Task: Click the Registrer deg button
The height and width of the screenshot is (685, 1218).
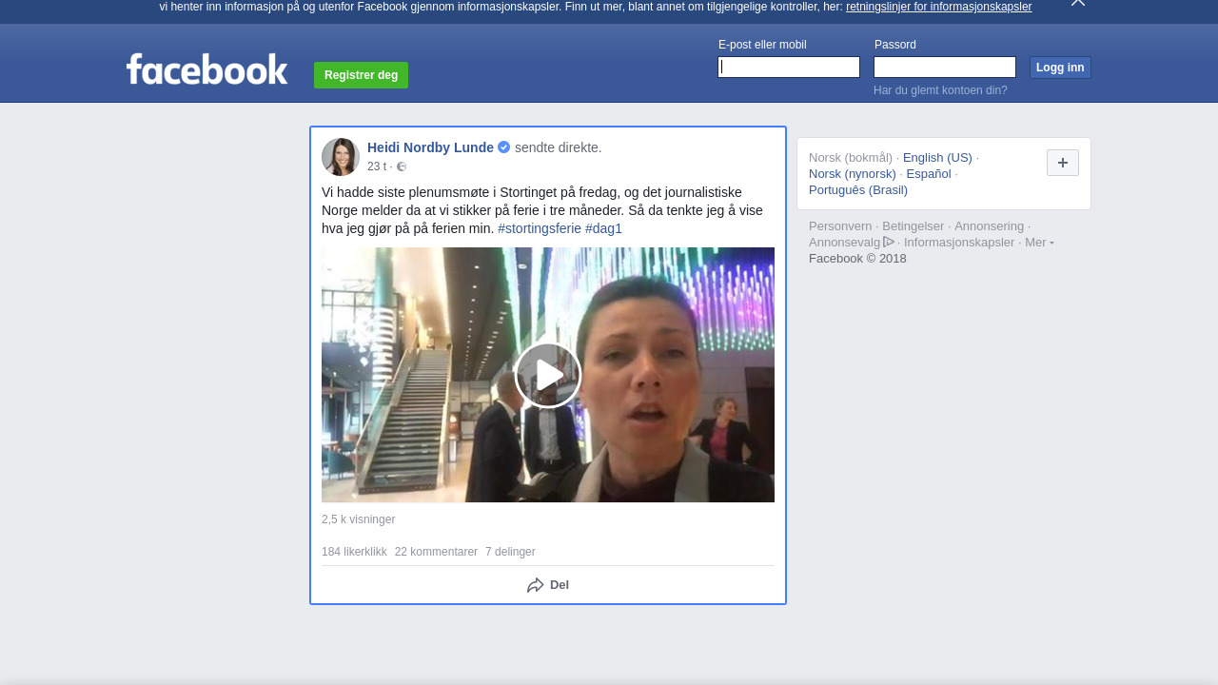Action: point(361,75)
